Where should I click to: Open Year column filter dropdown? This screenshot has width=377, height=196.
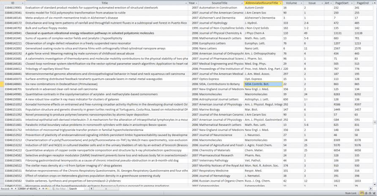[197, 3]
